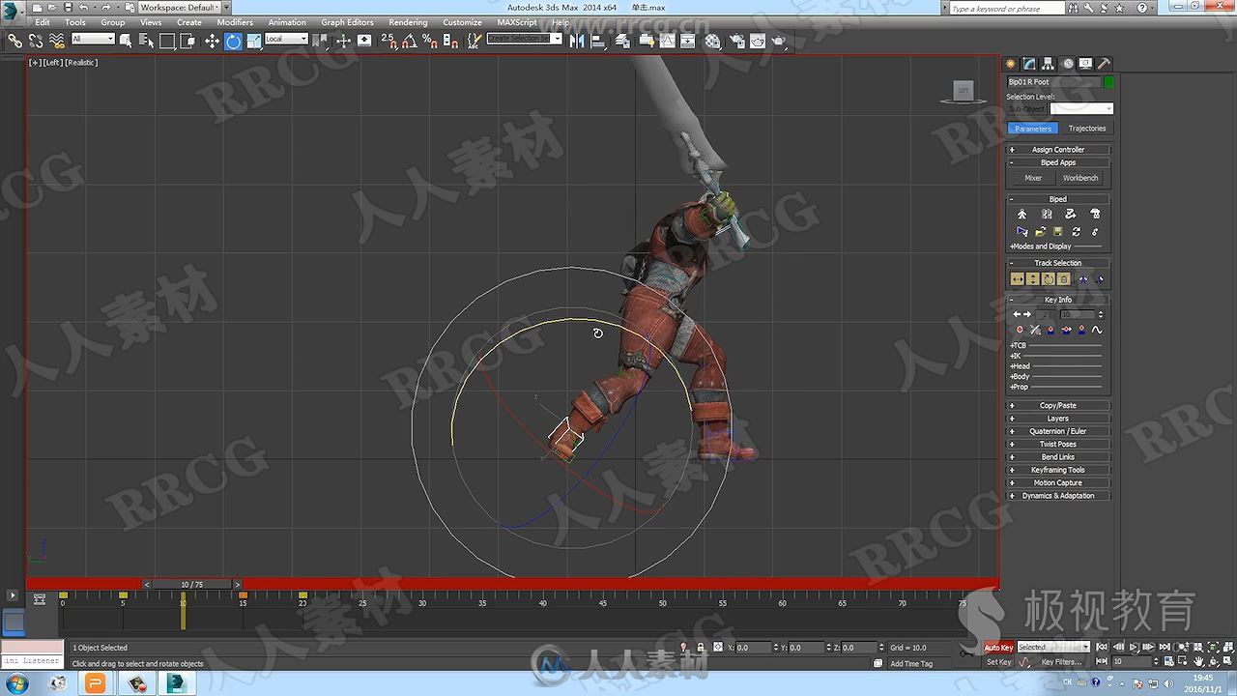
Task: Click the Unlink Selection tool
Action: point(36,41)
